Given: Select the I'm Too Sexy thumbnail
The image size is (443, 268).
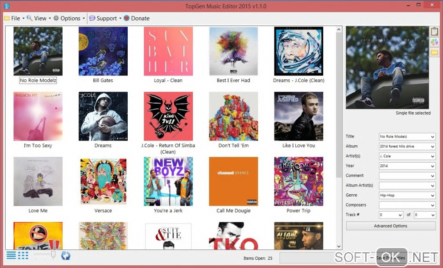Looking at the screenshot, I should [x=38, y=116].
